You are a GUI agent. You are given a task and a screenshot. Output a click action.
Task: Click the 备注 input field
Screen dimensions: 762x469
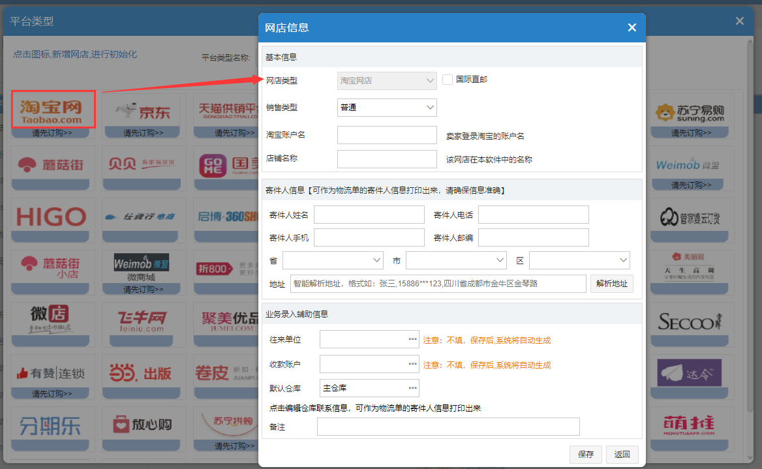pyautogui.click(x=448, y=426)
